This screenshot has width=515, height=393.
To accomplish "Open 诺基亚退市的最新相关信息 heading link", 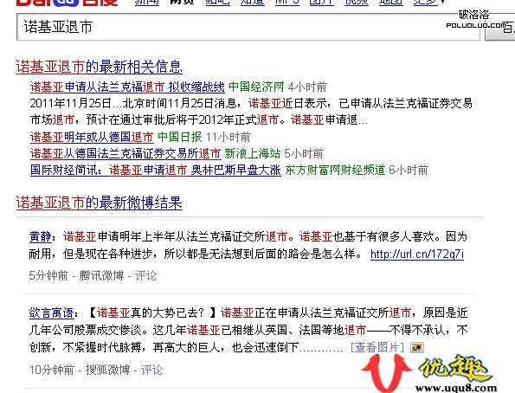I will point(100,67).
